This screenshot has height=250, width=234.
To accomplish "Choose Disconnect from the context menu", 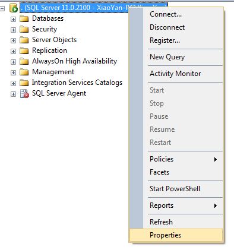I will 176,27.
